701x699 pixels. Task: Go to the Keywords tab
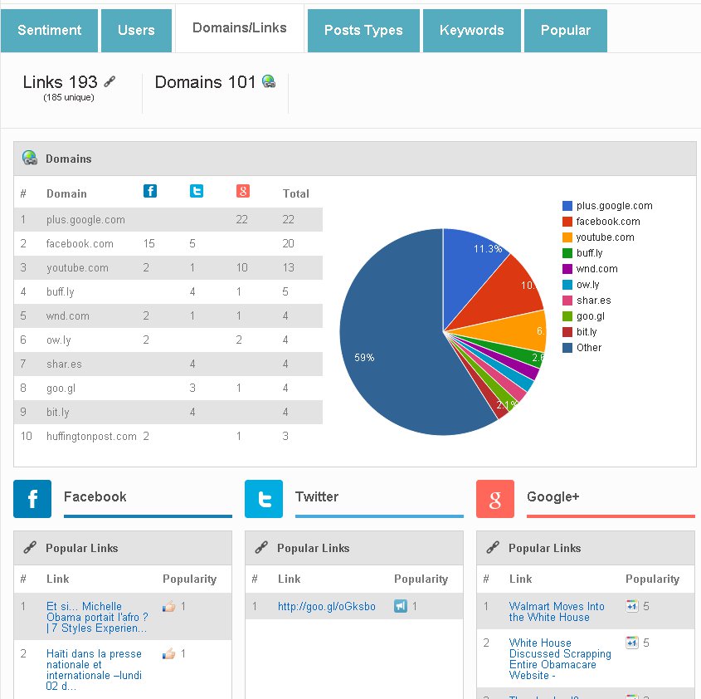472,31
